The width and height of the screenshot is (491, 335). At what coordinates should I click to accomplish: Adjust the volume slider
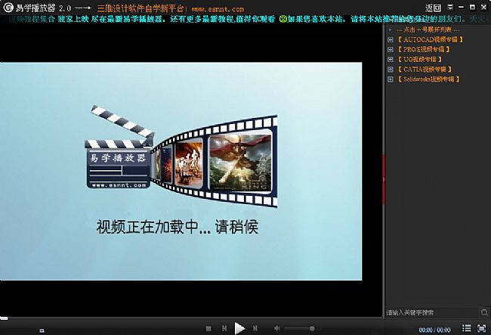300,328
